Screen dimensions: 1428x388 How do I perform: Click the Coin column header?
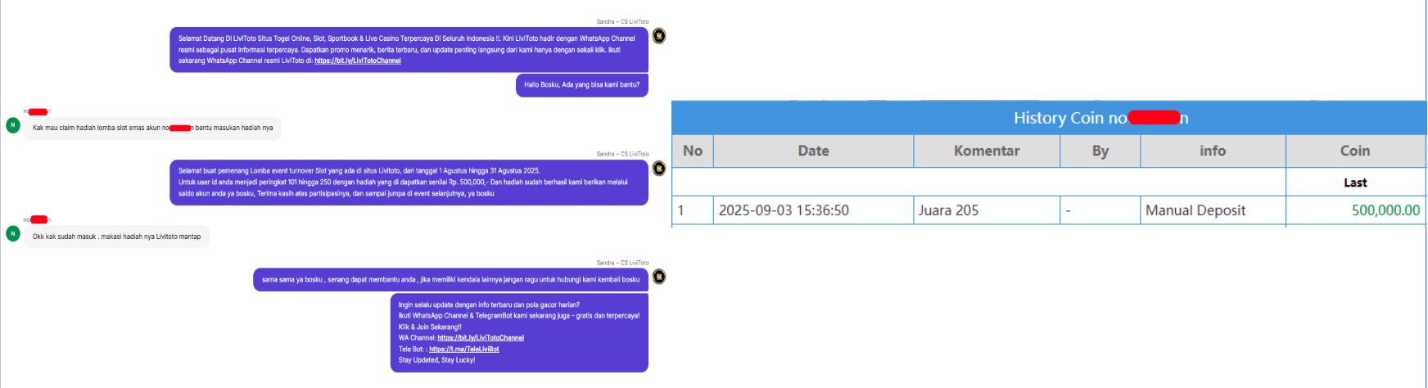tap(1355, 151)
